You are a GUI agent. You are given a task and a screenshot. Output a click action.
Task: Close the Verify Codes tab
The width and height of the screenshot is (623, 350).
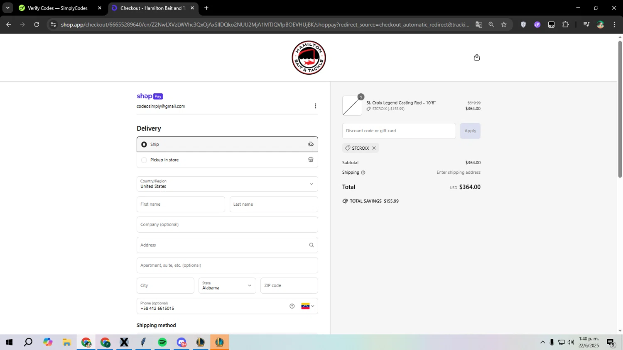(100, 8)
